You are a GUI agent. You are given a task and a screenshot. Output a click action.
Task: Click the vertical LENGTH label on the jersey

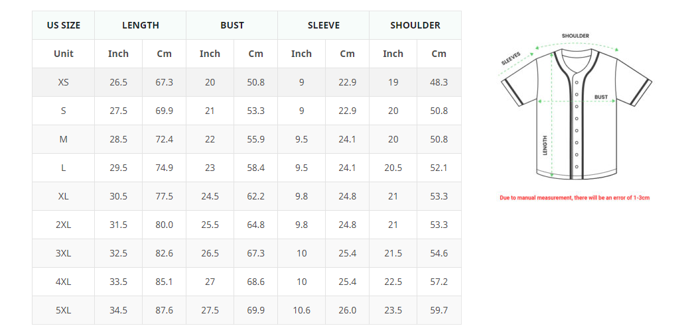(545, 146)
